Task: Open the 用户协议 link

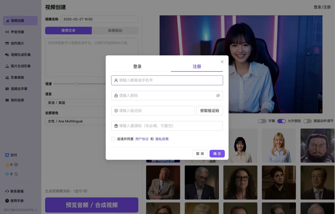Action: point(142,139)
